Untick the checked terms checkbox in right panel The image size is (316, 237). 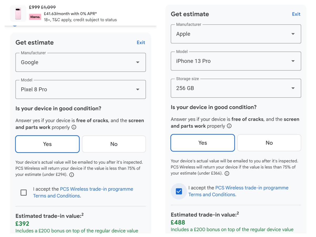[179, 191]
